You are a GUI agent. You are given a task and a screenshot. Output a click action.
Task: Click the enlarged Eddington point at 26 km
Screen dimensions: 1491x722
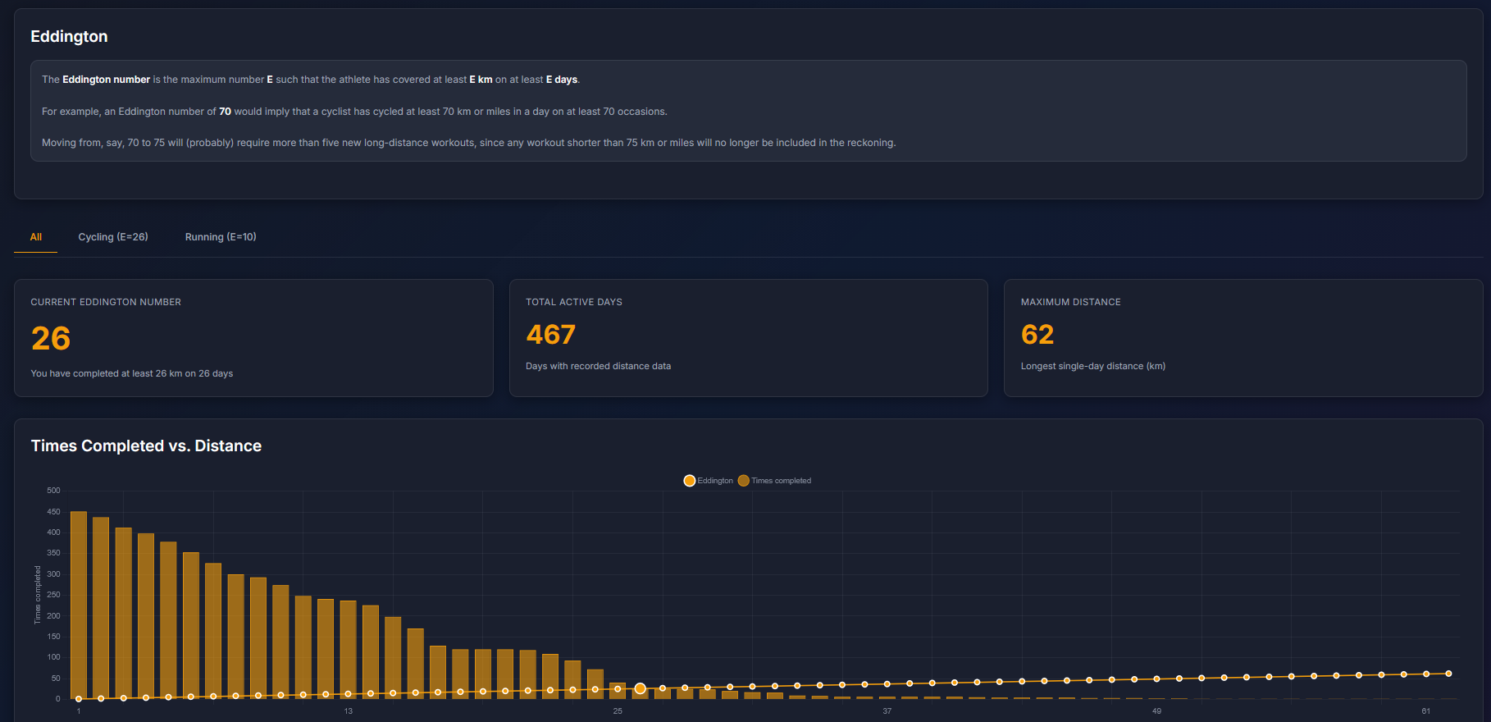[x=641, y=689]
